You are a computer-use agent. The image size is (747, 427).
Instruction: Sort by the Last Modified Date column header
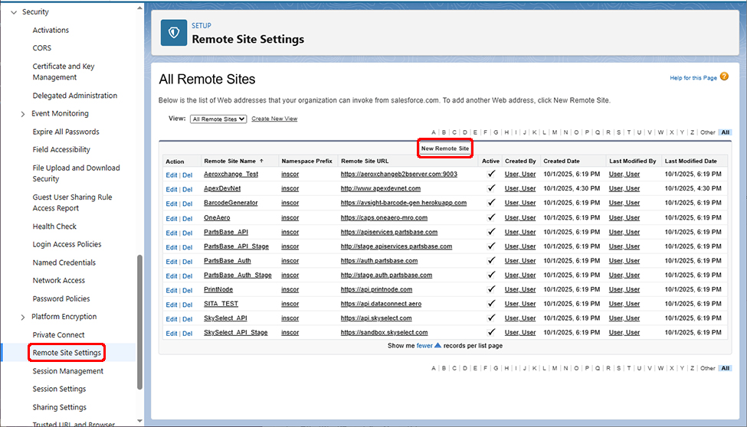[690, 161]
